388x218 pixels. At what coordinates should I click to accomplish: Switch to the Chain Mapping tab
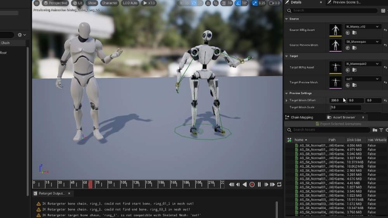tap(302, 117)
